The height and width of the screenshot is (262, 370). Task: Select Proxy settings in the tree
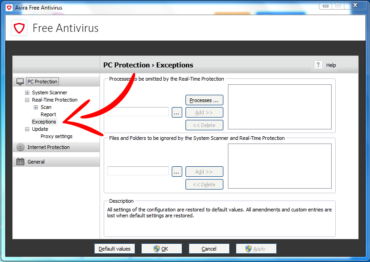(57, 136)
